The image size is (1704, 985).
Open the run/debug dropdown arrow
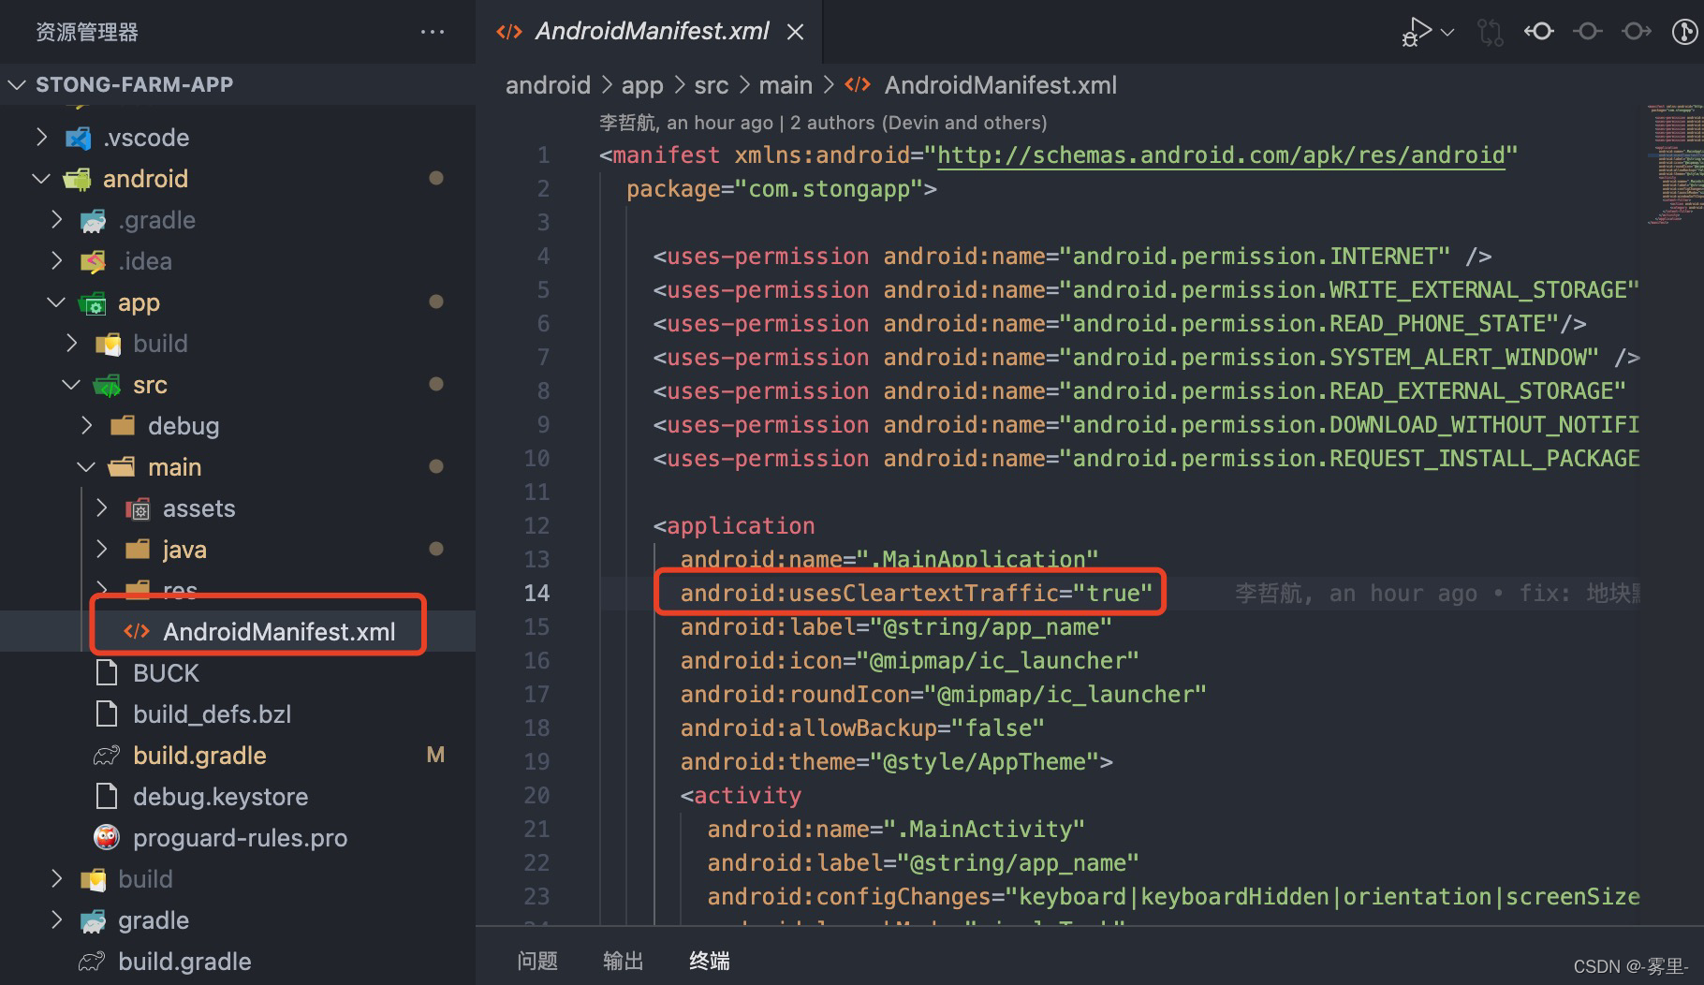click(1447, 33)
